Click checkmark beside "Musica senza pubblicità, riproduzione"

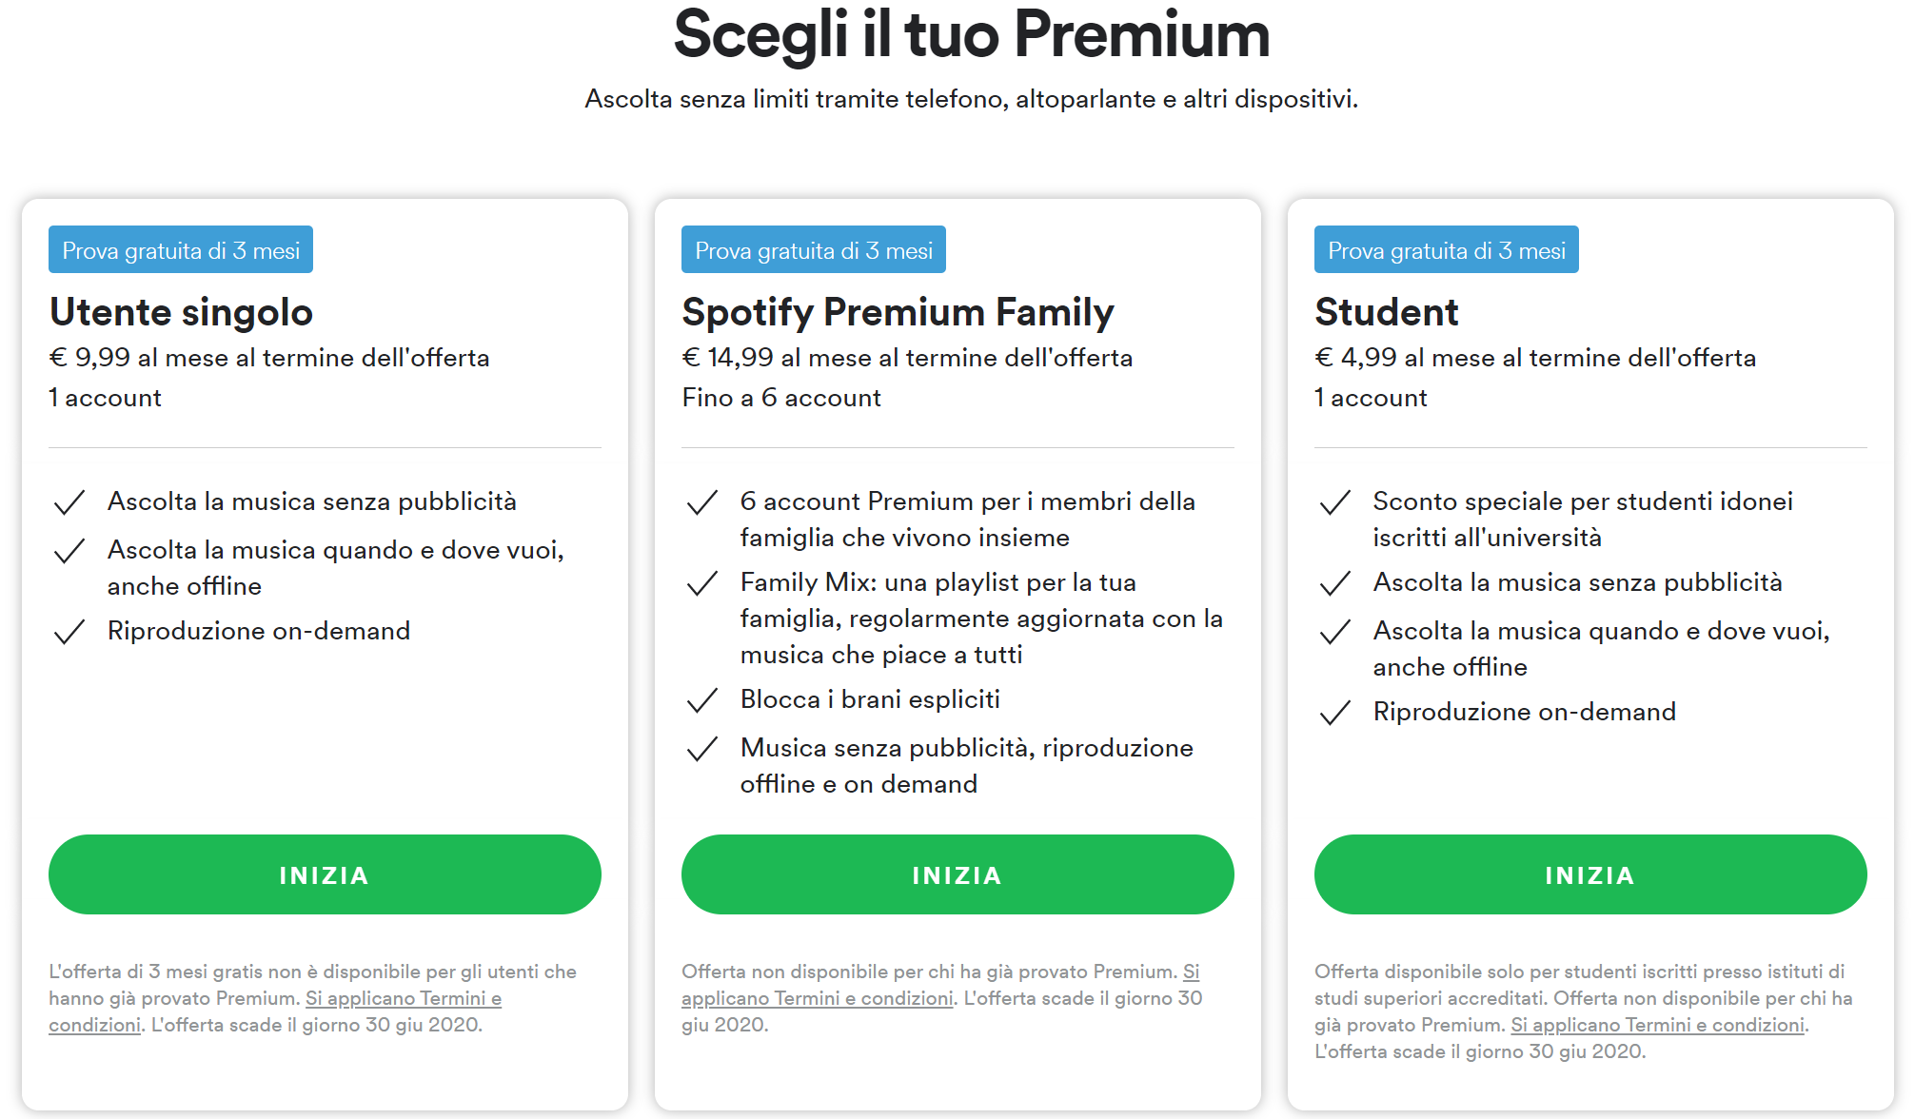pos(702,750)
